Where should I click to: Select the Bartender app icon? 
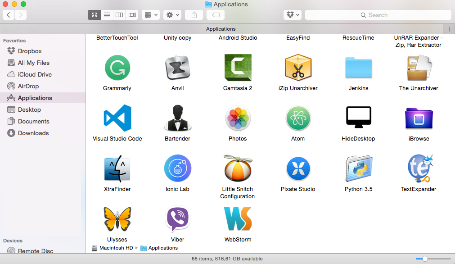(178, 118)
